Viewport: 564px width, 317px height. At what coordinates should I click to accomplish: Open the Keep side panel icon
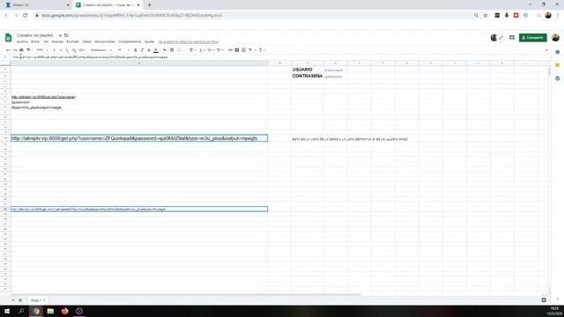(558, 65)
